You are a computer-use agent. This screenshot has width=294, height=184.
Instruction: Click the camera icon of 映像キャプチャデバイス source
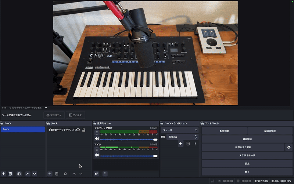point(50,130)
